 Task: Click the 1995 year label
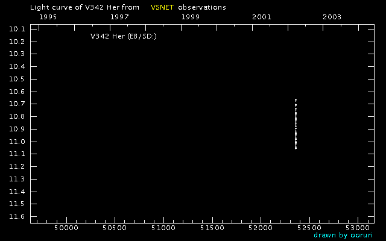pyautogui.click(x=48, y=17)
